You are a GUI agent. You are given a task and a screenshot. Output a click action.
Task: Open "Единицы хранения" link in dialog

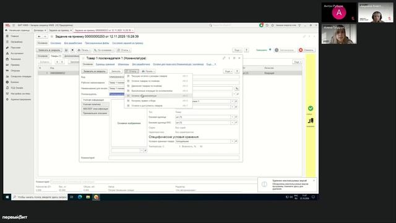(x=105, y=64)
